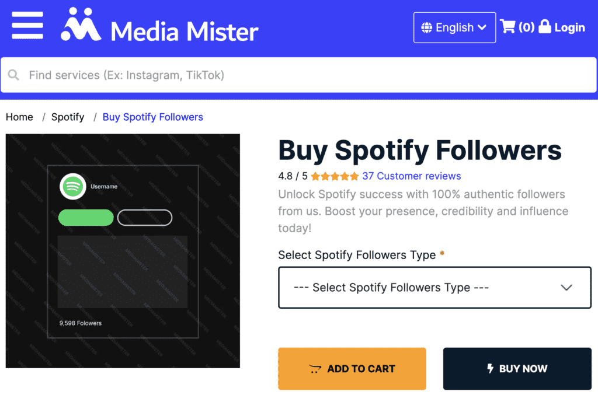Select Spotify in the breadcrumb

tap(67, 117)
